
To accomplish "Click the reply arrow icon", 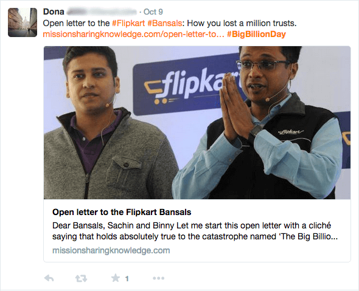I will (x=49, y=278).
